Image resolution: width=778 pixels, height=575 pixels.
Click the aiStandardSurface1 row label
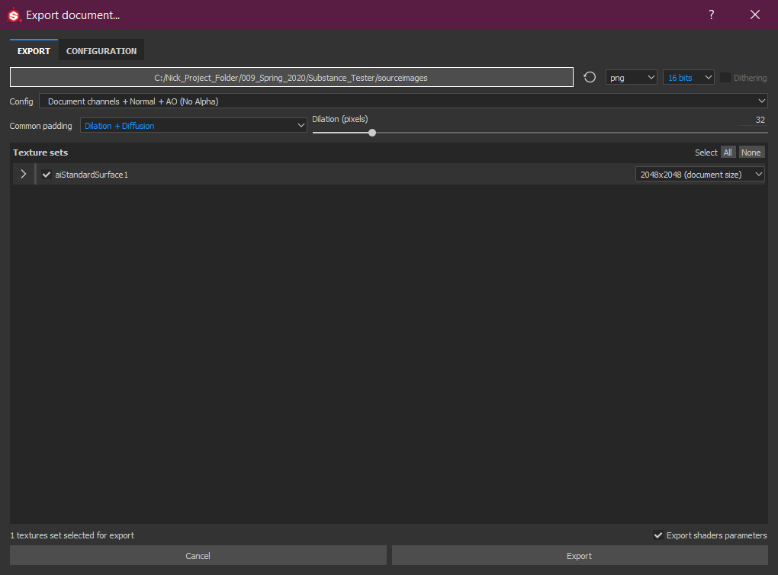pos(92,175)
